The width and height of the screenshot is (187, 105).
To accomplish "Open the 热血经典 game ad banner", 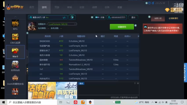I will pos(42,90).
